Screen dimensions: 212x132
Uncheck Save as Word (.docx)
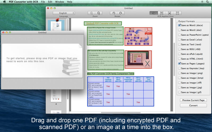[179, 25]
